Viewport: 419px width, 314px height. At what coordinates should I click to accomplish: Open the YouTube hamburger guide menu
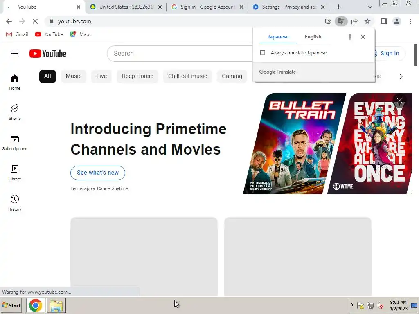[15, 54]
